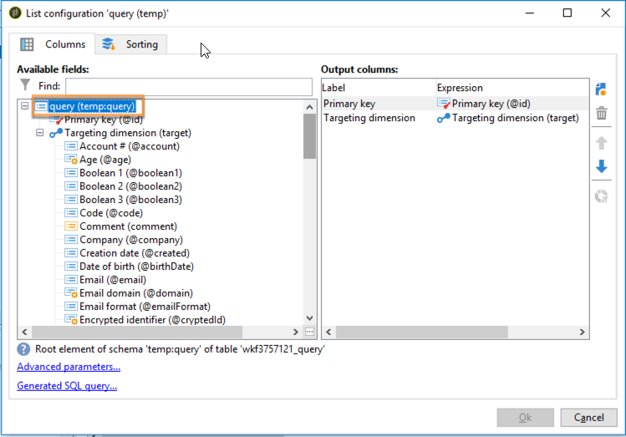This screenshot has width=626, height=437.
Task: Select the Code (@code) field
Action: click(111, 213)
